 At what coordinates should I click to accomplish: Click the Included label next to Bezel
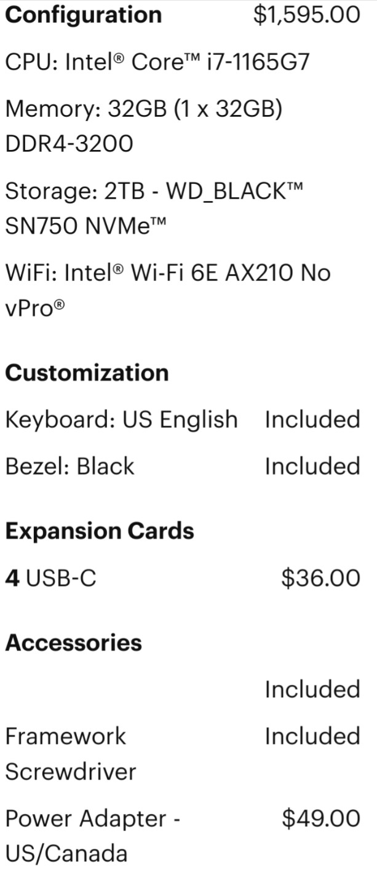[312, 466]
